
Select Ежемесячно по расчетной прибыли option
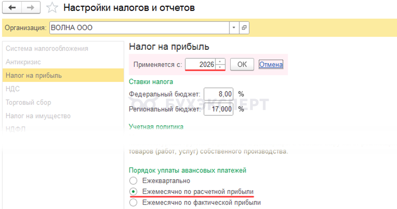191,191
